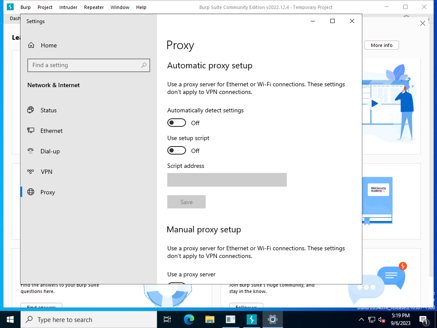This screenshot has height=328, width=437.
Task: Click the Find a setting search box
Action: pyautogui.click(x=89, y=65)
